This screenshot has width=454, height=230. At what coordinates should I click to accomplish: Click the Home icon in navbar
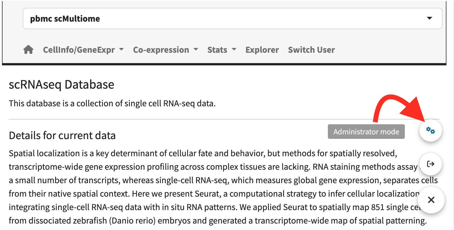(28, 50)
